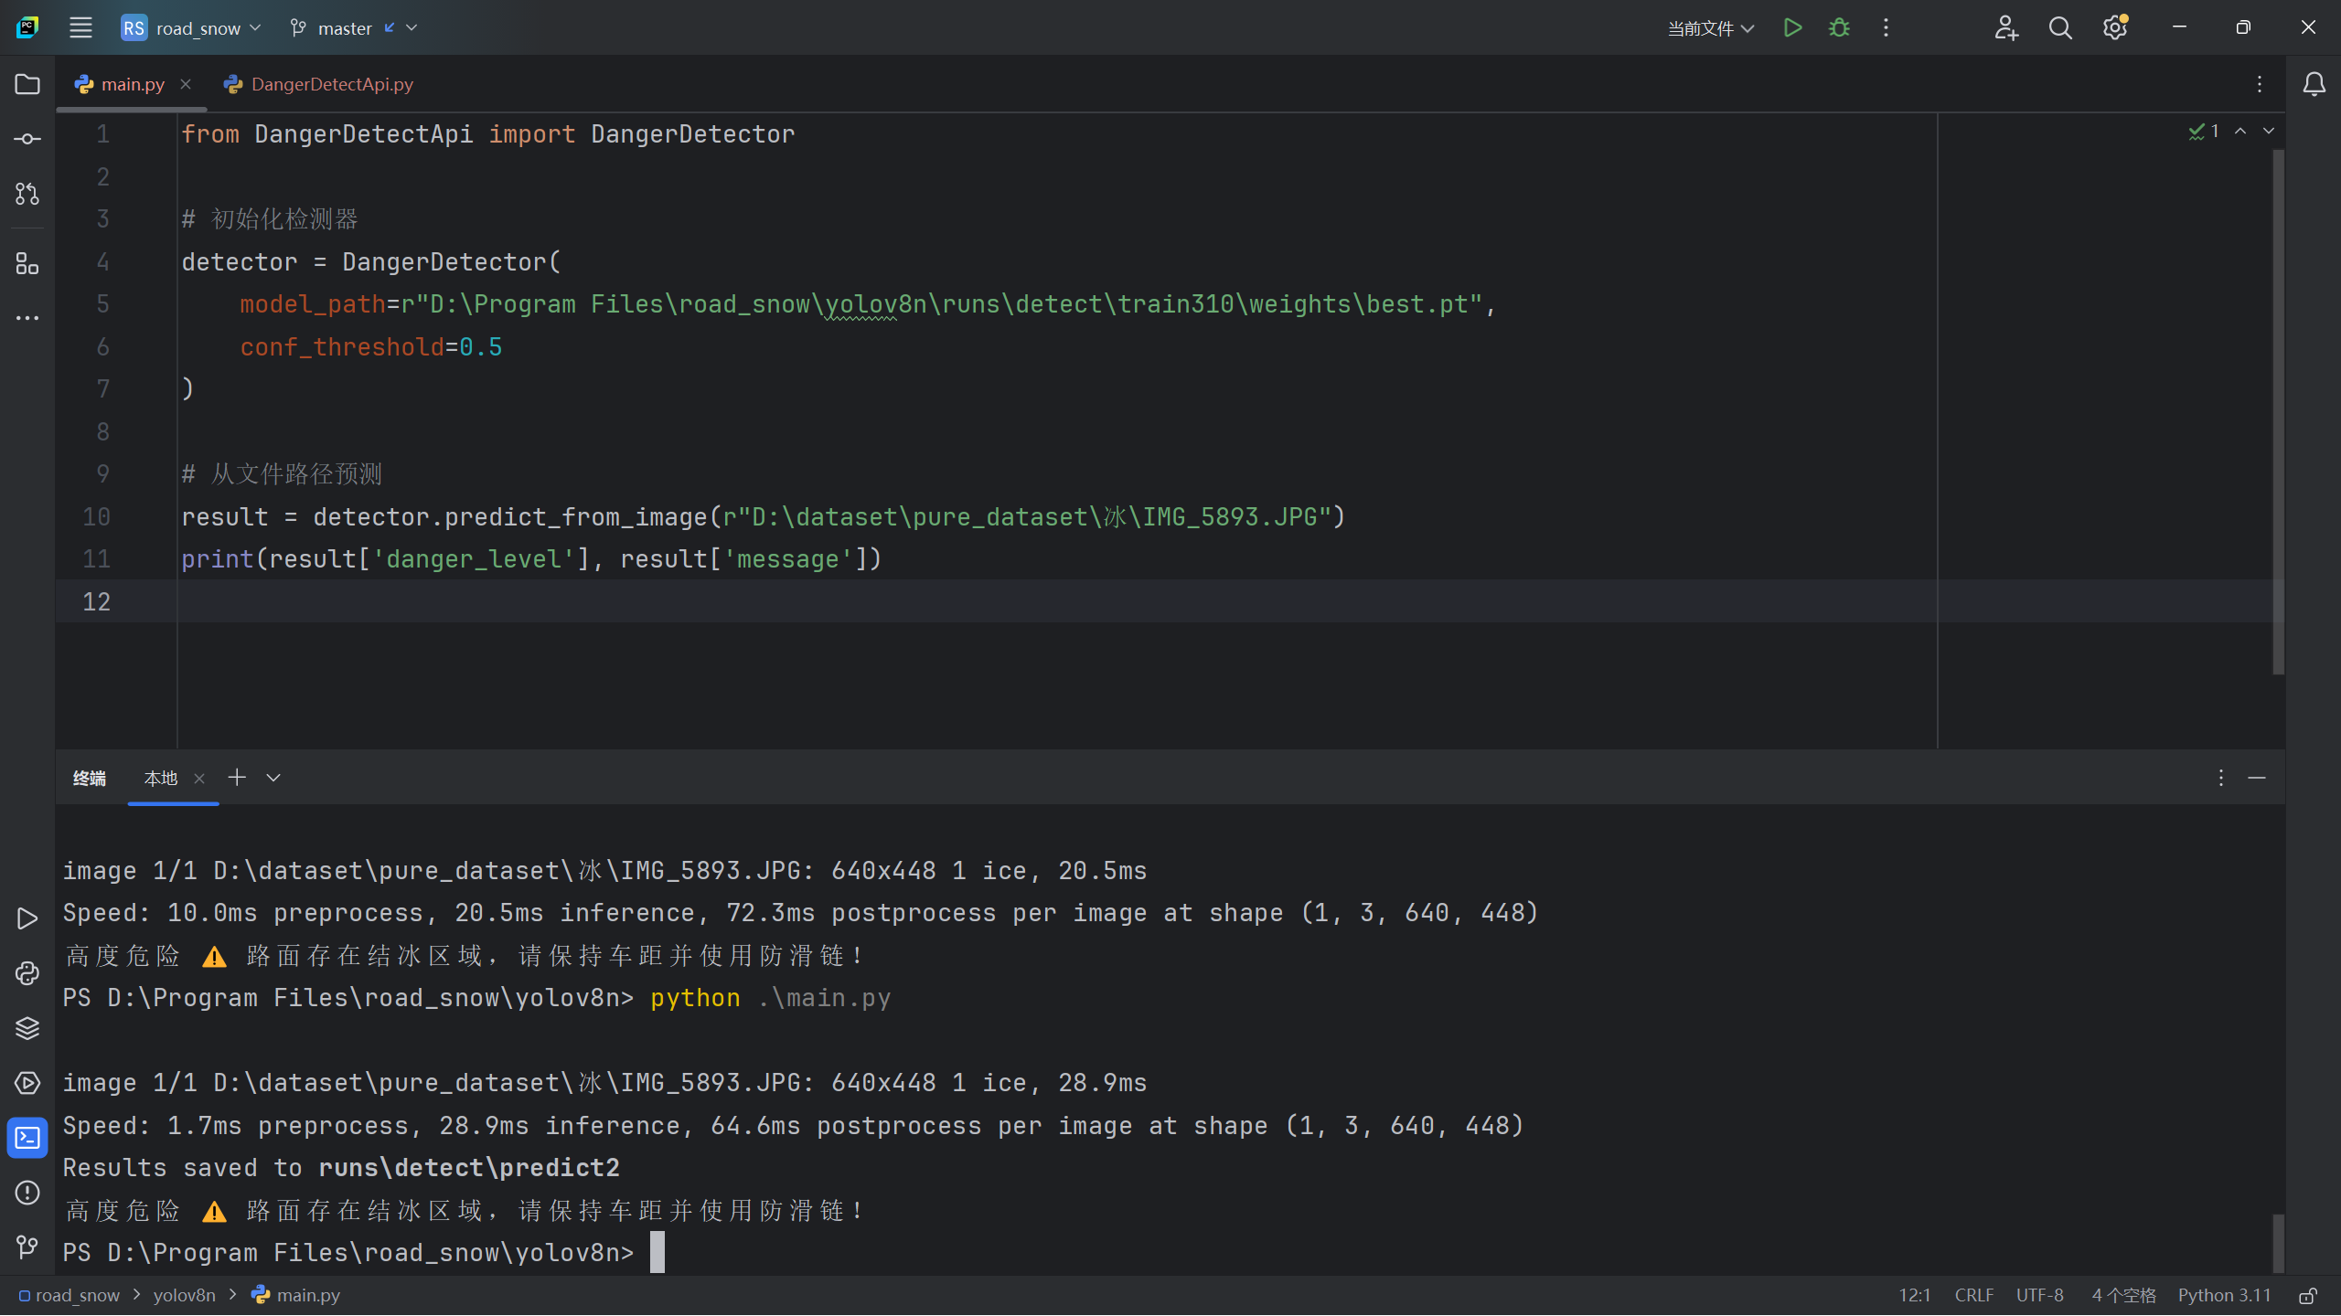Open editor tabs options menu
The height and width of the screenshot is (1316, 2341).
(2260, 84)
